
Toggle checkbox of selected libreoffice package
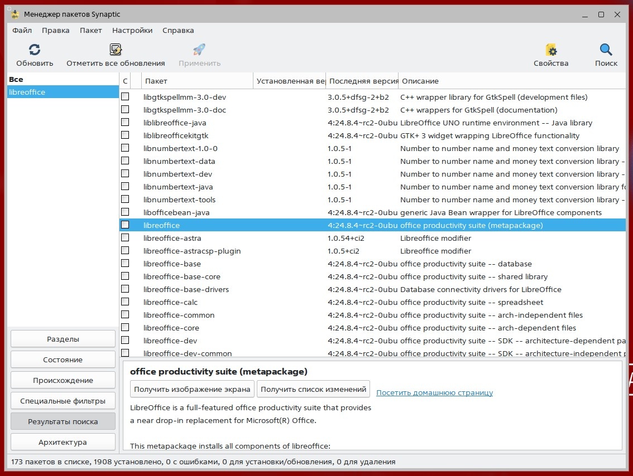tap(125, 225)
